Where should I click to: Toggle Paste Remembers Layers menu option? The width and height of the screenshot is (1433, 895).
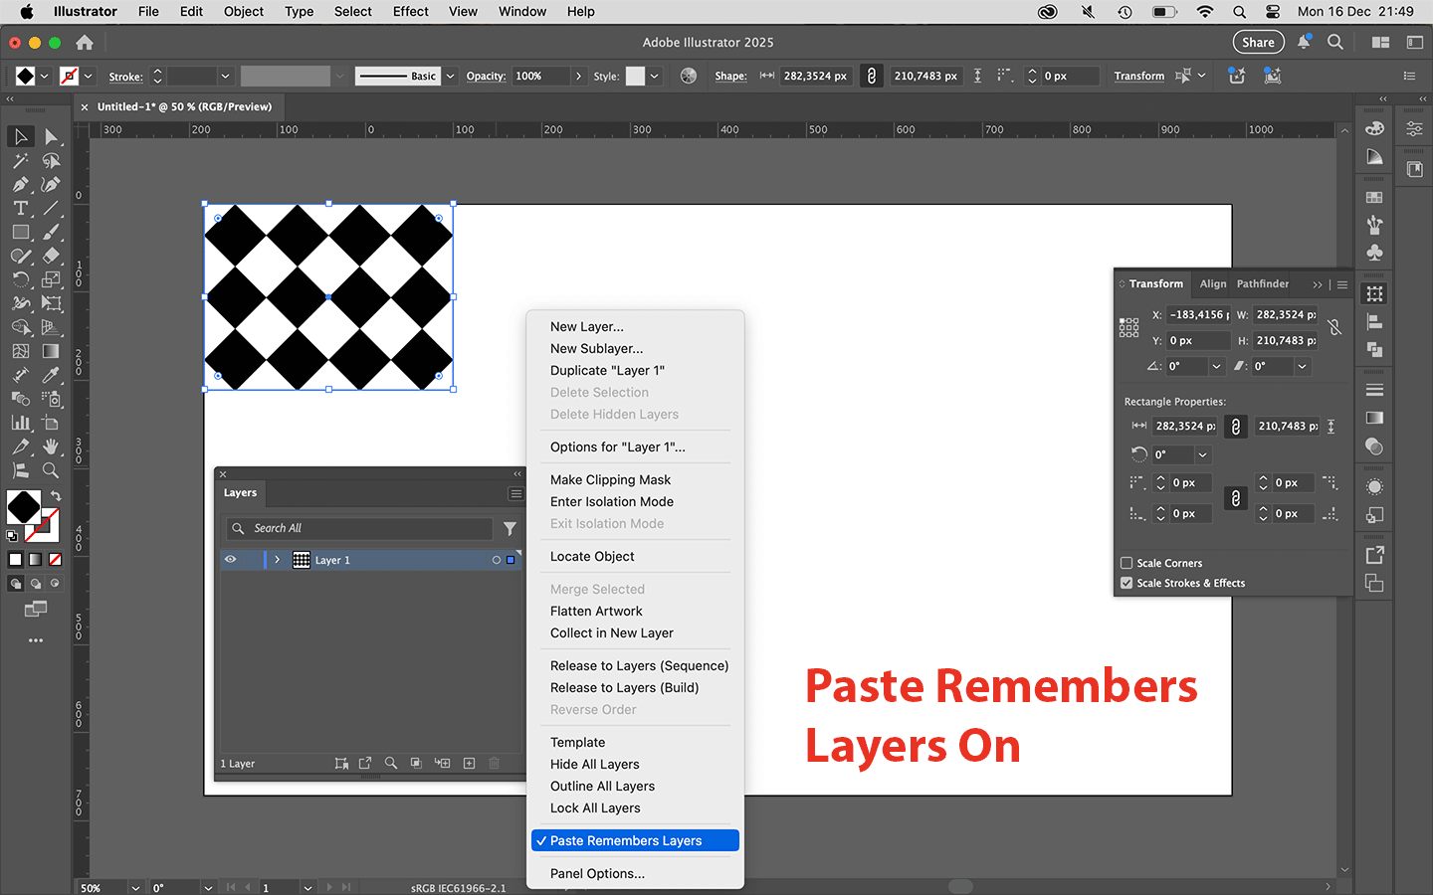(635, 840)
